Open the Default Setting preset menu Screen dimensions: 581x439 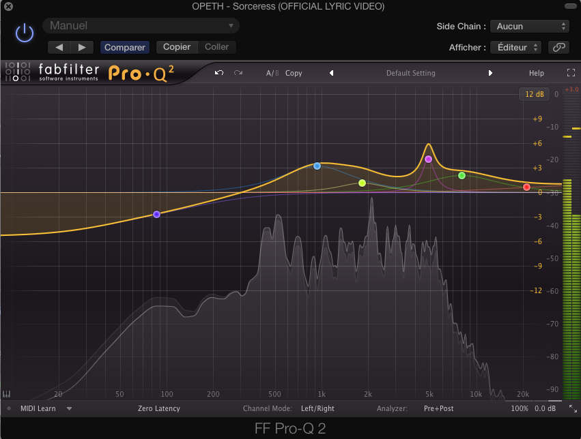pyautogui.click(x=410, y=73)
